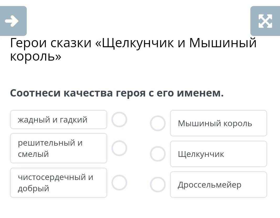The height and width of the screenshot is (218, 280).
Task: Click the 'жадный и гадкий' answer box
Action: [58, 120]
